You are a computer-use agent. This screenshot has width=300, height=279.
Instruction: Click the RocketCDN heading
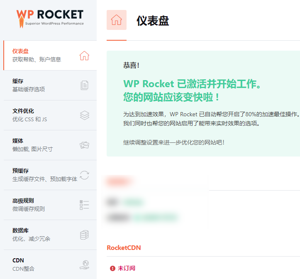124,248
